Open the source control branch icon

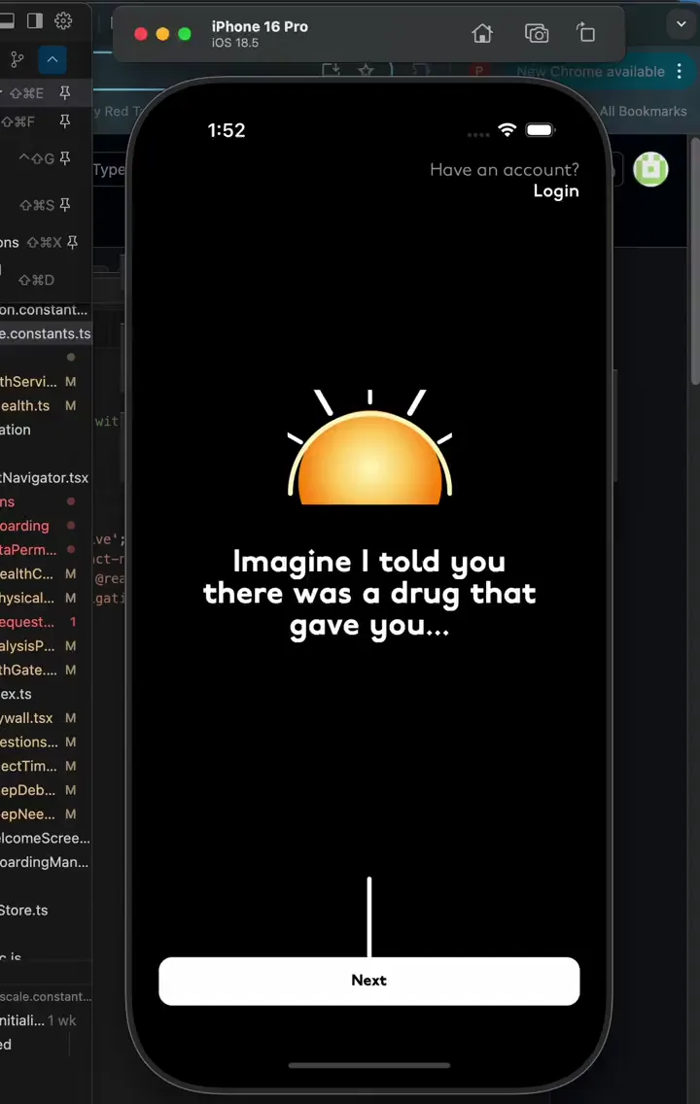pos(17,60)
